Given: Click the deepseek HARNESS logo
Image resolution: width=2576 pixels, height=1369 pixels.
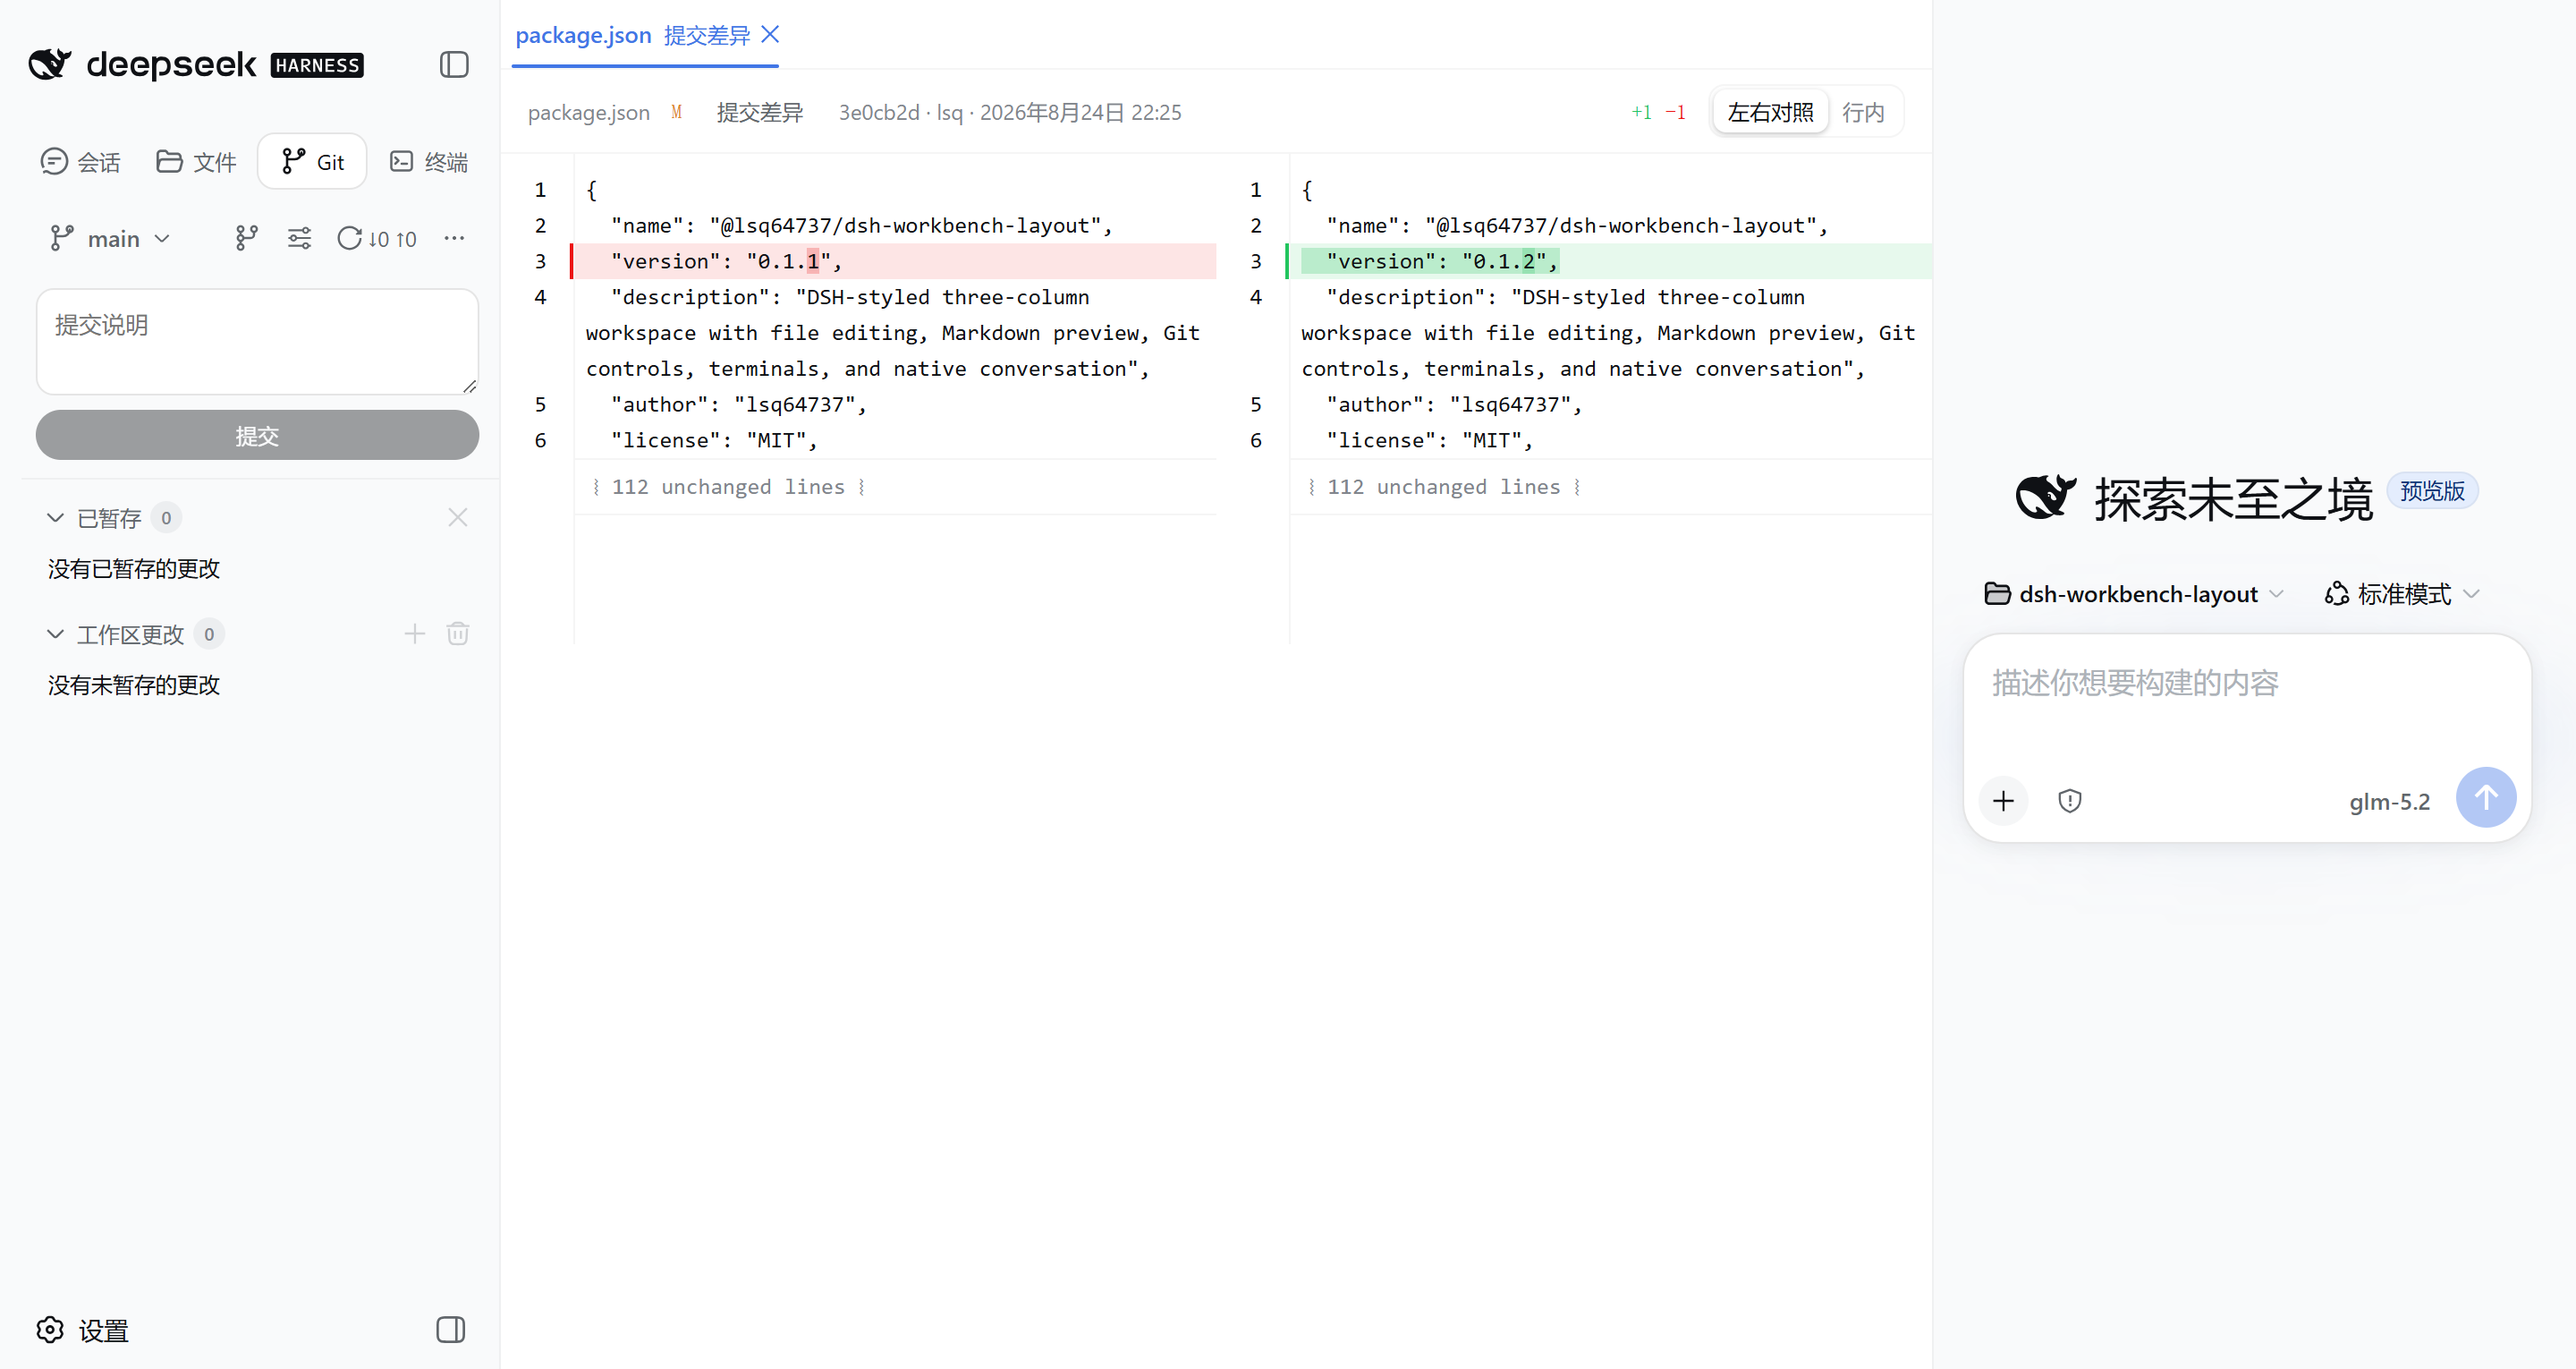Looking at the screenshot, I should click(196, 65).
